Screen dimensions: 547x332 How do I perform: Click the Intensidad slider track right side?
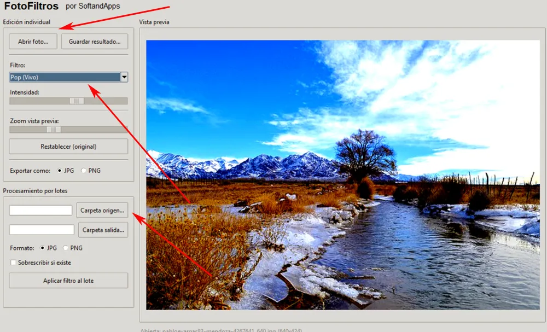[106, 101]
